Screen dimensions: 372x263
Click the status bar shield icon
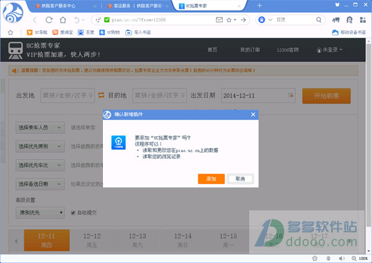pos(329,258)
